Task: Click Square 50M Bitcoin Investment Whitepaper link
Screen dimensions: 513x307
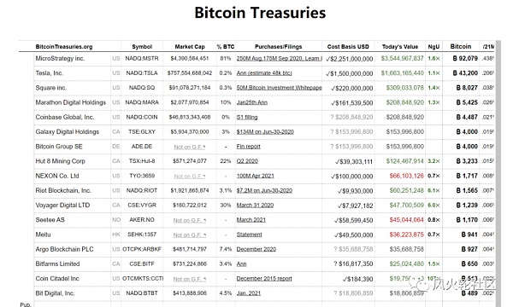Action: (x=279, y=88)
